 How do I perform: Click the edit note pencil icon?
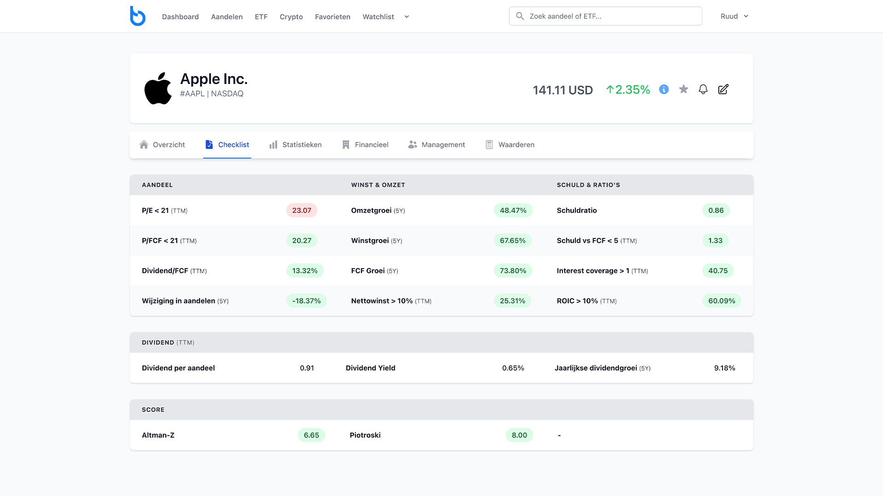coord(723,89)
